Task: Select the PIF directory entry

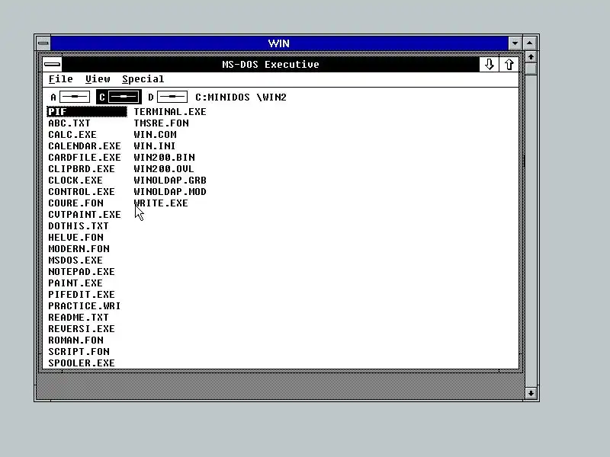Action: point(87,111)
